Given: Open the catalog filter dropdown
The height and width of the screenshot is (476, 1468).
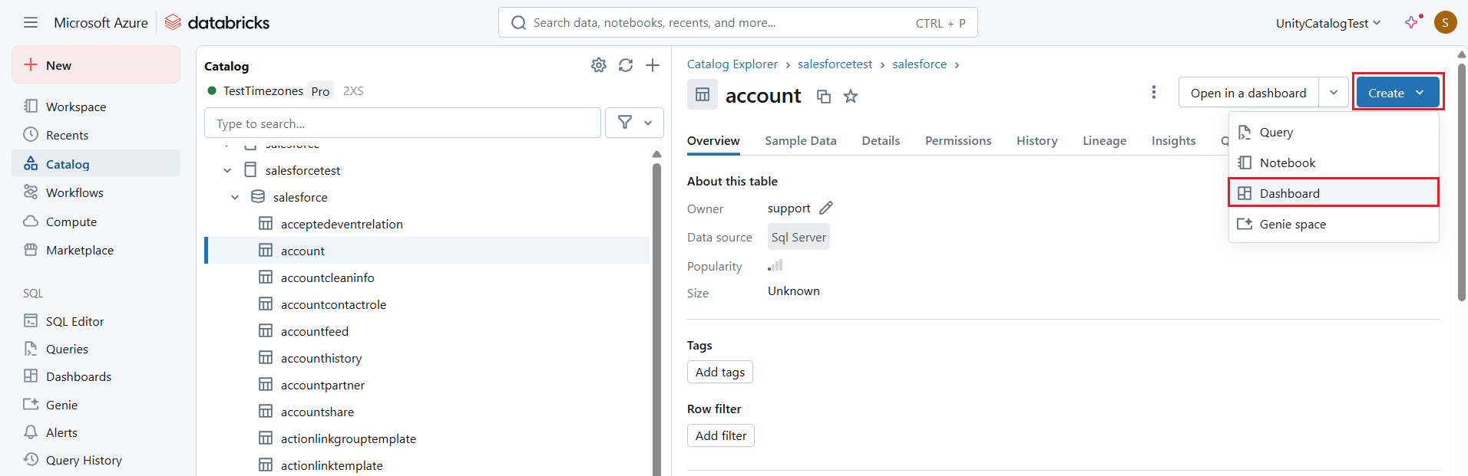Looking at the screenshot, I should 634,123.
